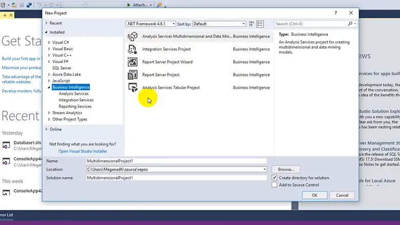This screenshot has width=400, height=225.
Task: Click the Report Server Project icon
Action: tap(132, 75)
